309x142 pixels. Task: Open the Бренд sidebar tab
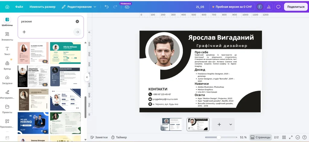click(x=7, y=65)
